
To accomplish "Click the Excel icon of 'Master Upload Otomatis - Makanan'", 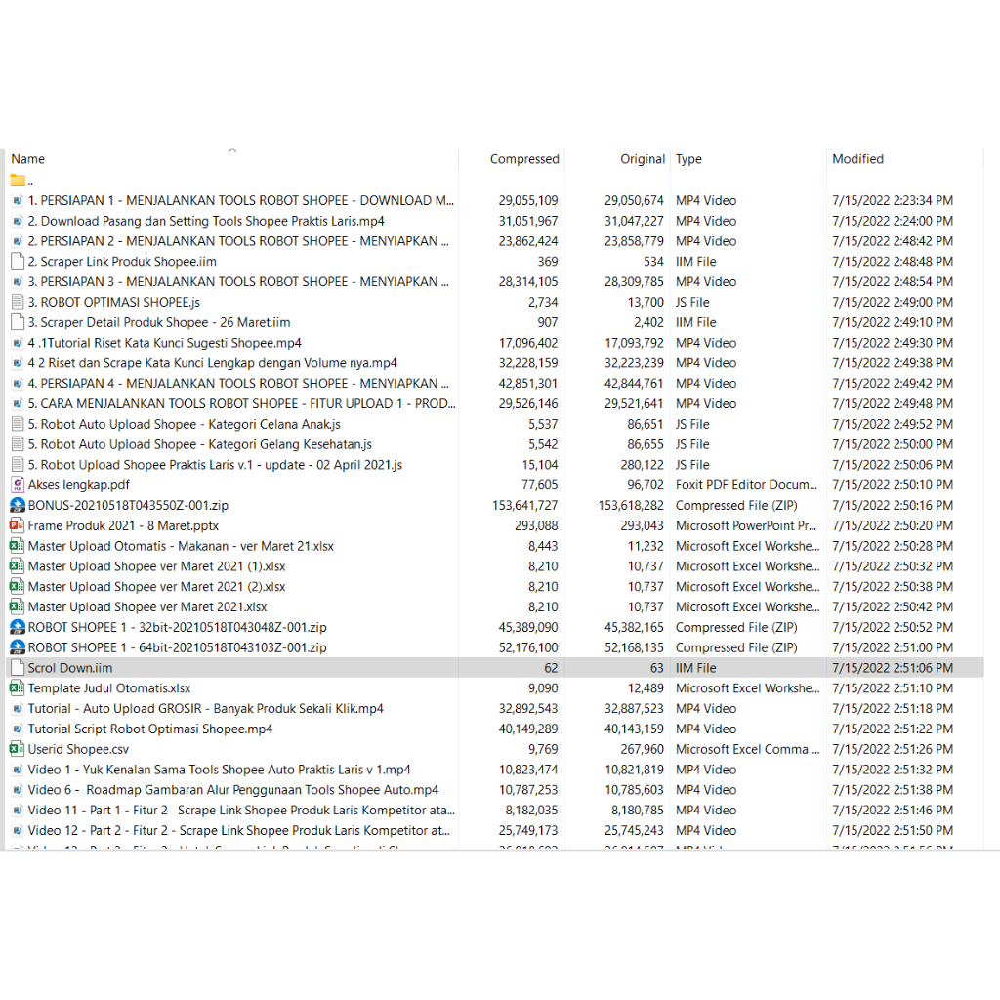I will click(x=18, y=546).
